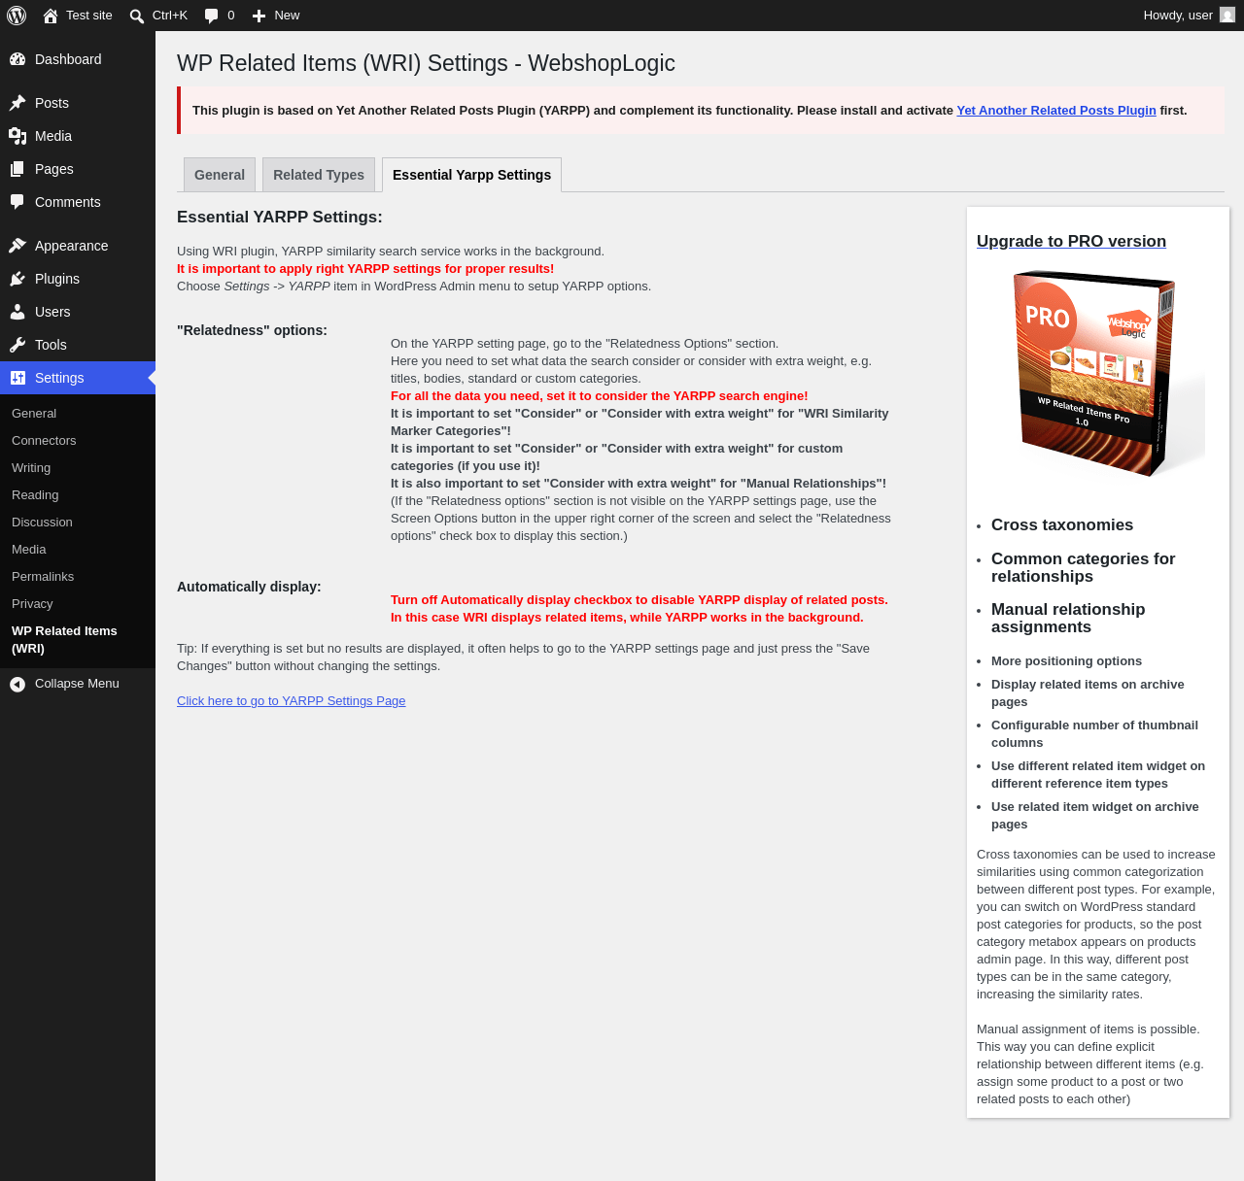This screenshot has height=1181, width=1244.
Task: Click link to go to YARPP Settings Page
Action: point(292,701)
